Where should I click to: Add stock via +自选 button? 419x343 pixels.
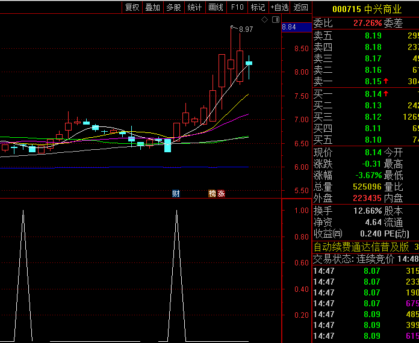pyautogui.click(x=279, y=7)
